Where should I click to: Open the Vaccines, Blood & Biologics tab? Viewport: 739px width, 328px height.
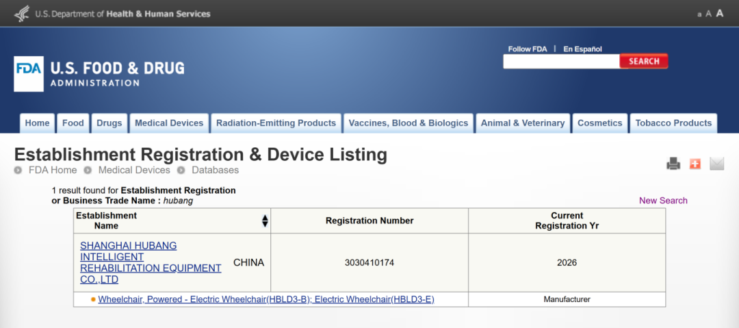click(409, 123)
